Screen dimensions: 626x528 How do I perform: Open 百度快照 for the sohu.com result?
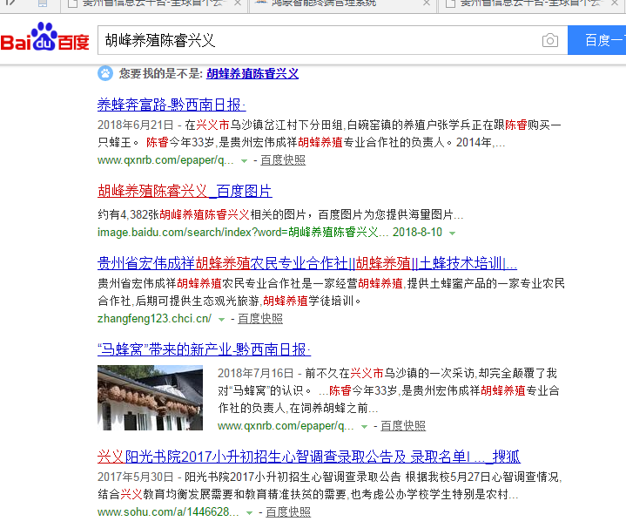pyautogui.click(x=287, y=512)
